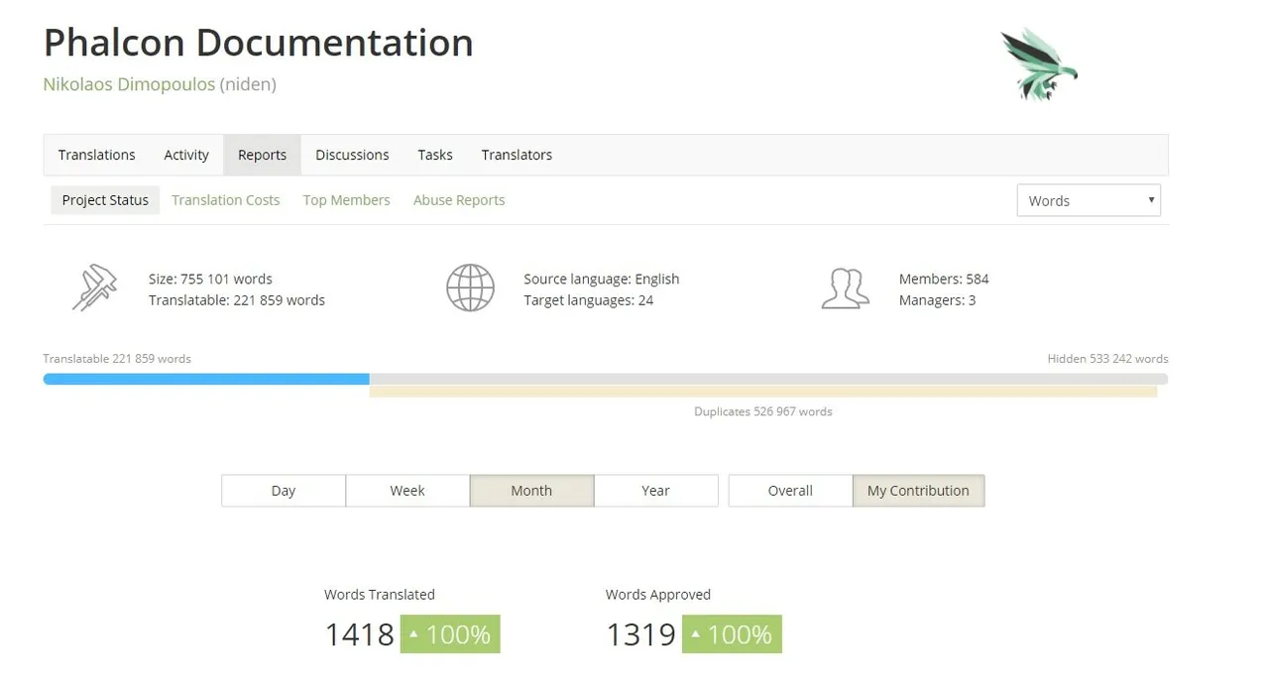Click 'Duplicates 526 967 words' label
This screenshot has height=687, width=1269.
763,411
